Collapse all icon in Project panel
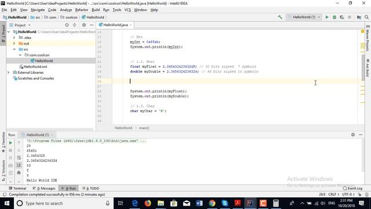The height and width of the screenshot is (209, 371). click(75, 25)
